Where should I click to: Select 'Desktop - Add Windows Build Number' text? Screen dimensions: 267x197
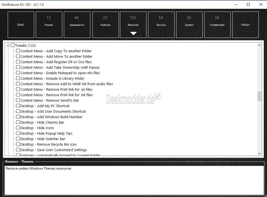51,117
